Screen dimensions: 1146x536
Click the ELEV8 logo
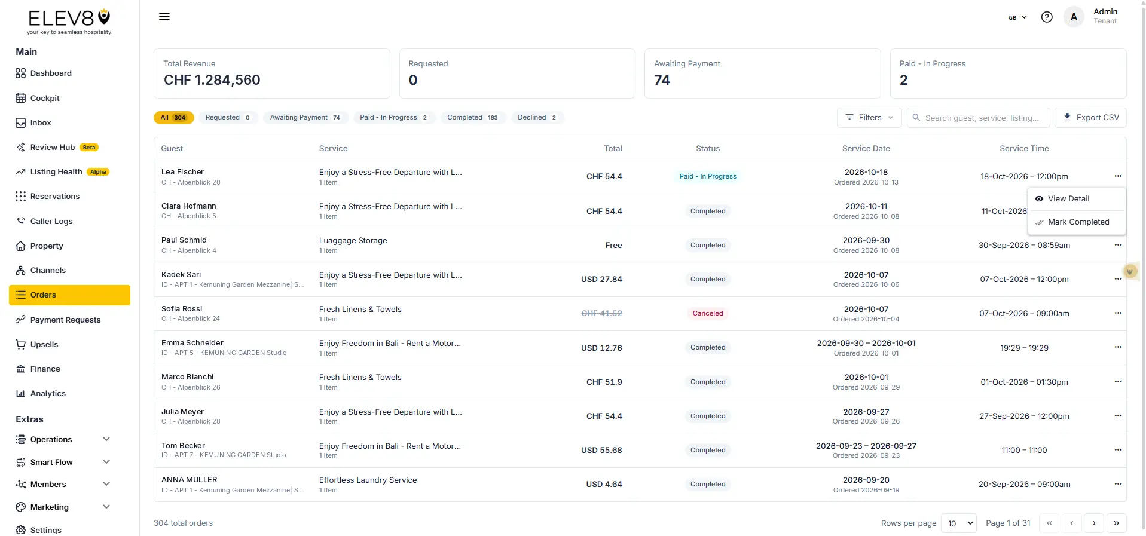(69, 22)
